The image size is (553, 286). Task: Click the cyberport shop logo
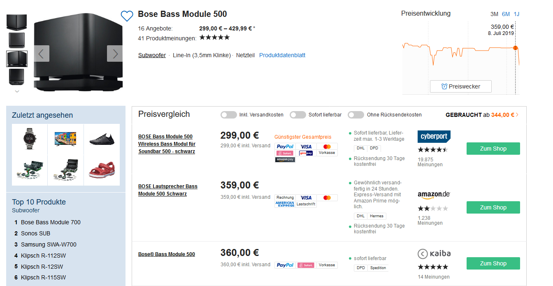coord(434,137)
